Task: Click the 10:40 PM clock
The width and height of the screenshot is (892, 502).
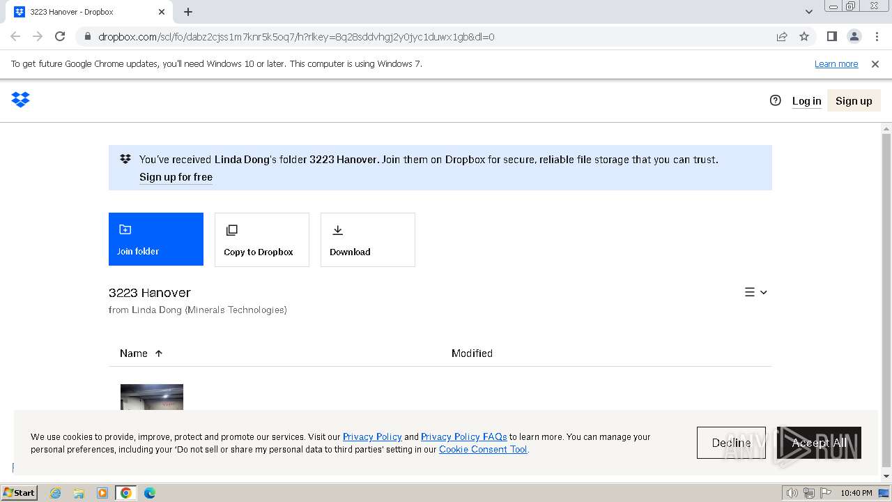Action: coord(856,493)
